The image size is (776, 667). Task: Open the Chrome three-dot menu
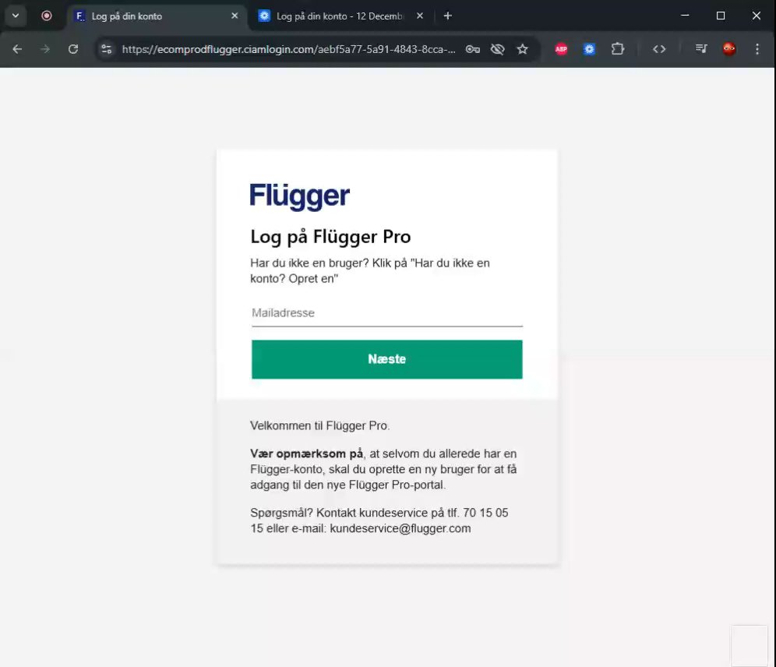pos(757,49)
